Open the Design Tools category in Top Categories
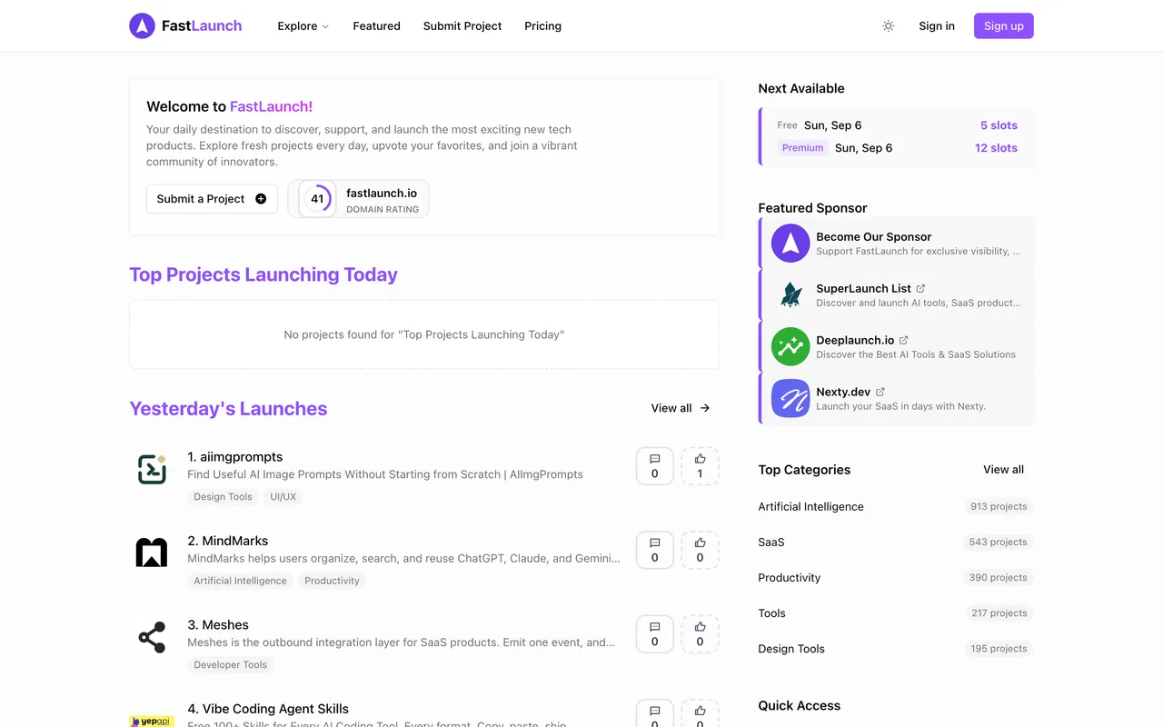This screenshot has height=727, width=1163. [791, 649]
